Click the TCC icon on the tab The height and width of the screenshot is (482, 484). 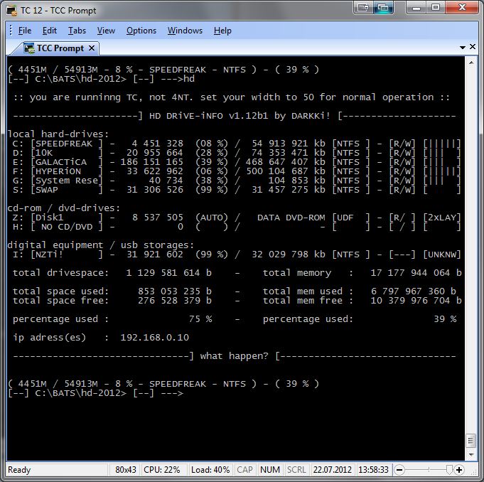point(29,48)
